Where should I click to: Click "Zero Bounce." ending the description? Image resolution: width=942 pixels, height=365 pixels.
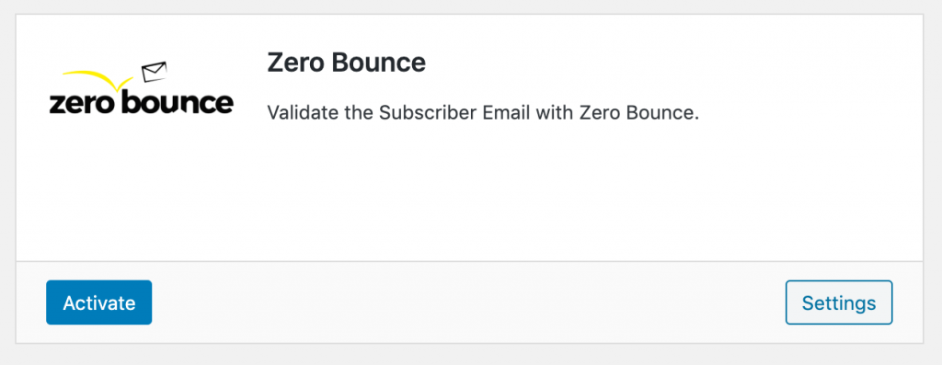tap(639, 113)
